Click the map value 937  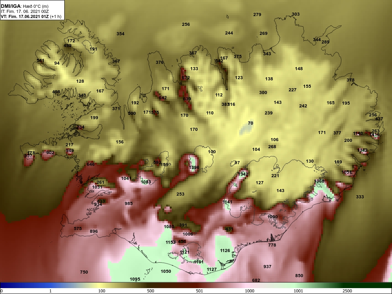267,267
